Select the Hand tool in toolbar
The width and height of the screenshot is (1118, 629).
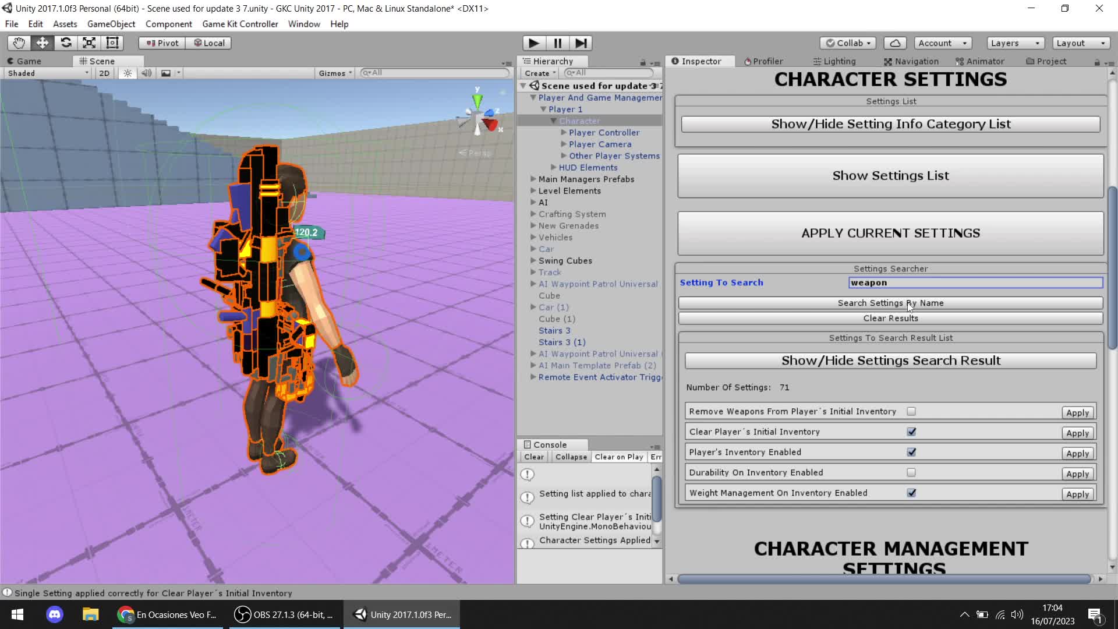click(19, 43)
